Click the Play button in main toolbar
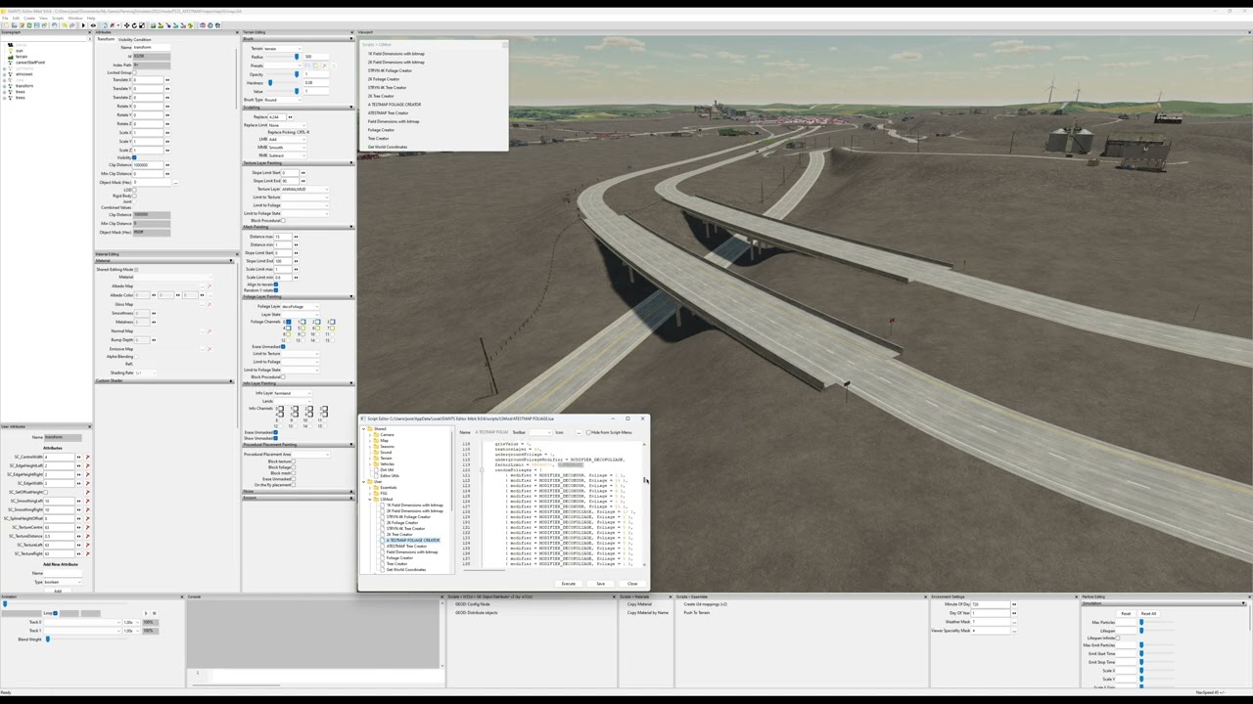1253x704 pixels. tap(83, 25)
